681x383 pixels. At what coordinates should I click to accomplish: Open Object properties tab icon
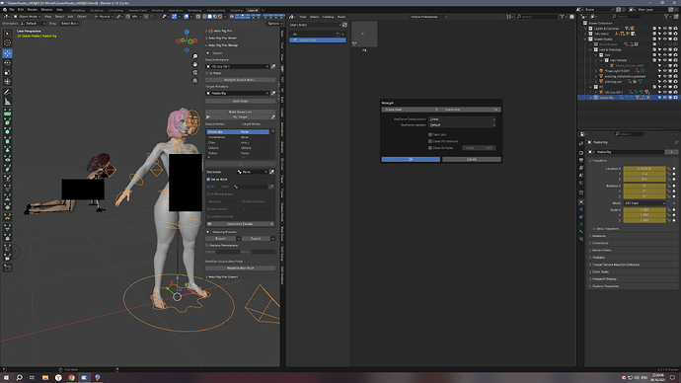coord(581,202)
